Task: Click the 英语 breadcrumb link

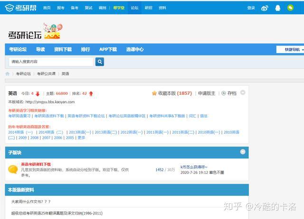Action: (x=66, y=73)
